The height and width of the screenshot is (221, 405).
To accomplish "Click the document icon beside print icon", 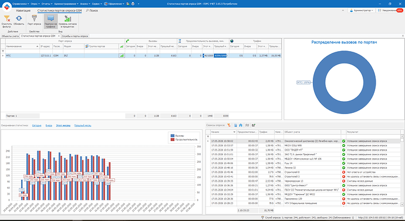I will pos(128,4).
